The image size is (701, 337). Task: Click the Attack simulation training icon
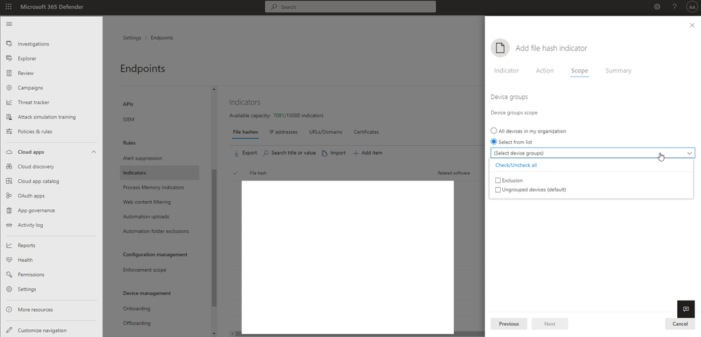[9, 117]
